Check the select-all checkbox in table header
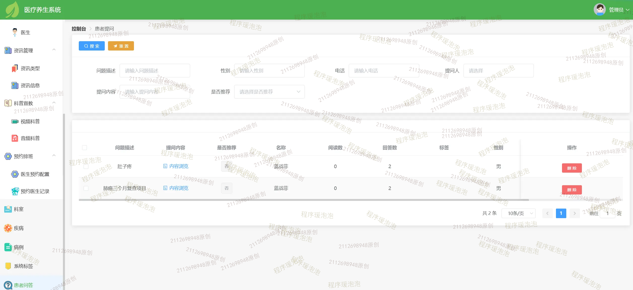This screenshot has width=633, height=290. (x=85, y=148)
